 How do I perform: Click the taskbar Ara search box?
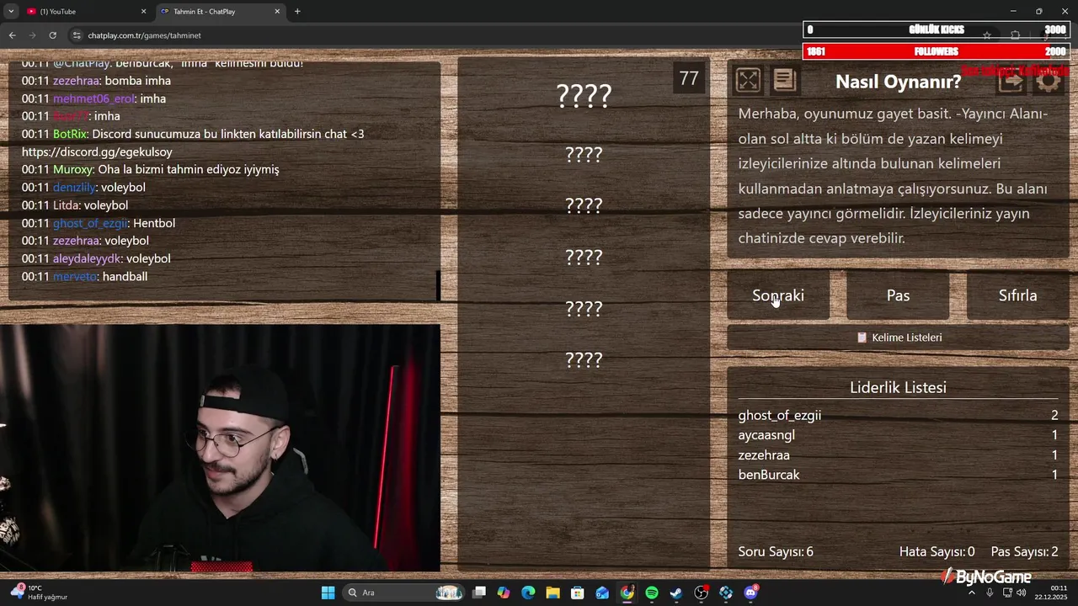pyautogui.click(x=404, y=593)
